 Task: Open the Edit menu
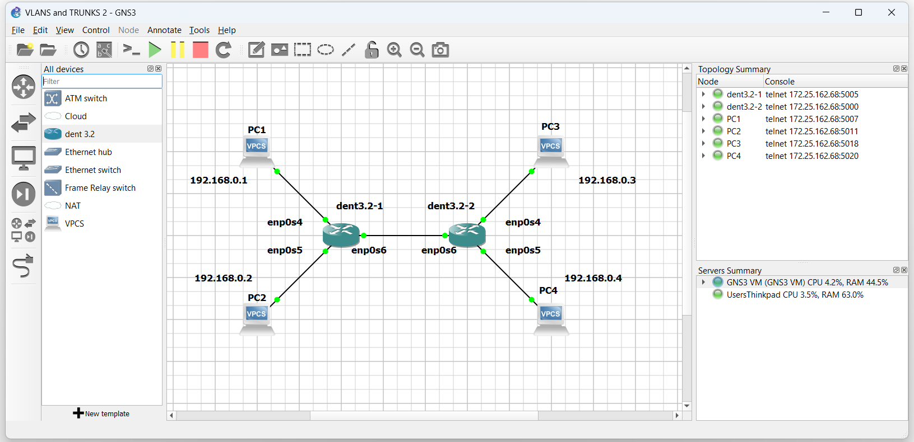click(x=40, y=30)
